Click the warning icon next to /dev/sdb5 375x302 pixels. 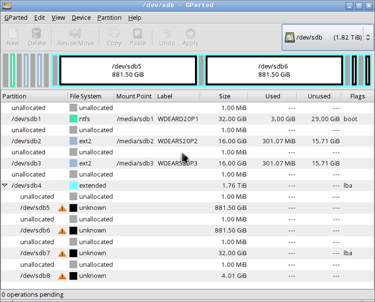click(x=62, y=208)
